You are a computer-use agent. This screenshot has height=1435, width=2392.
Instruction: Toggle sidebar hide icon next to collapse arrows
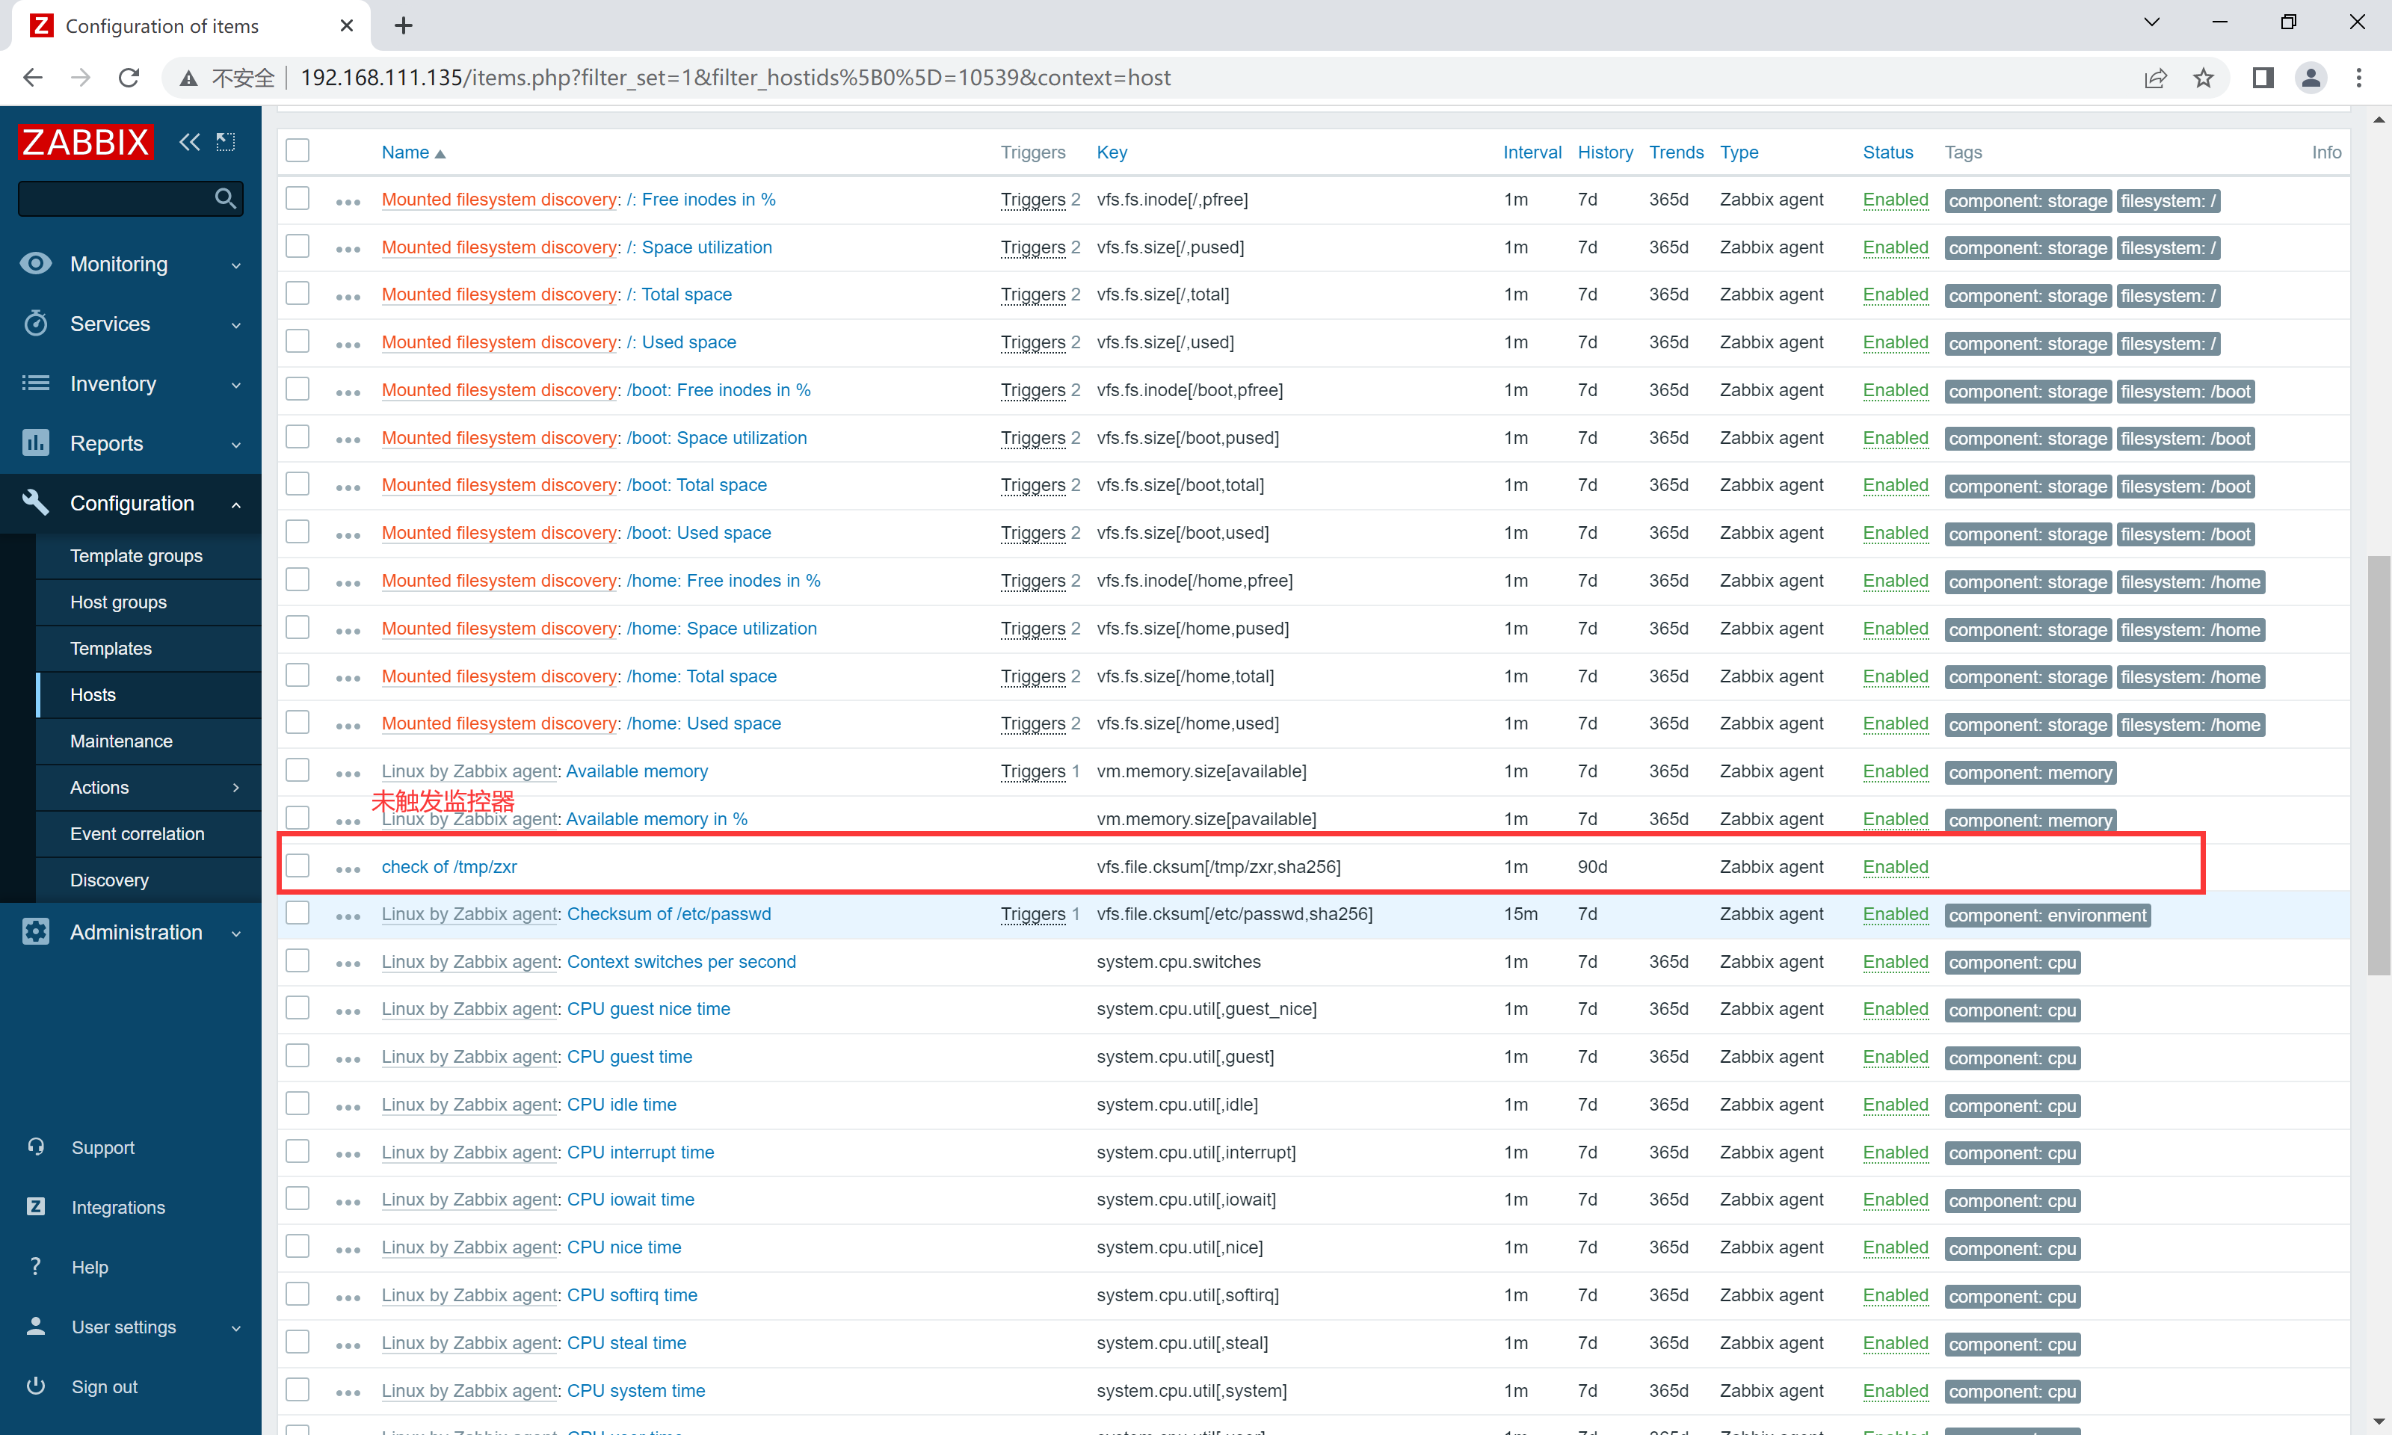225,142
